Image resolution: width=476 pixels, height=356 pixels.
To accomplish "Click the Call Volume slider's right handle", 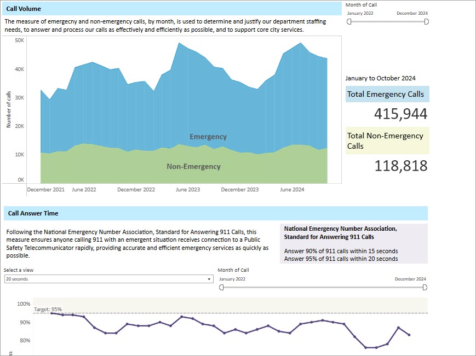I will (426, 21).
